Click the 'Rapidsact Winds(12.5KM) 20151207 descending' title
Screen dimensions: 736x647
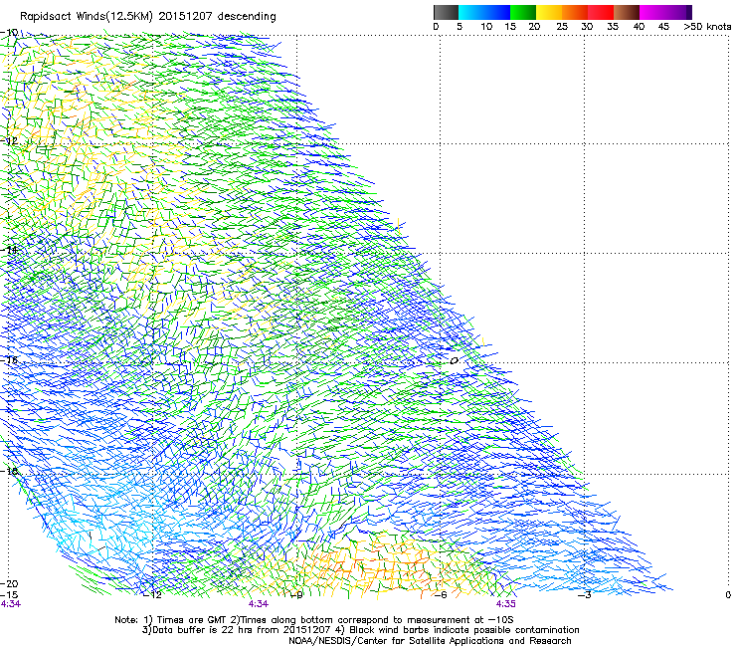point(148,17)
